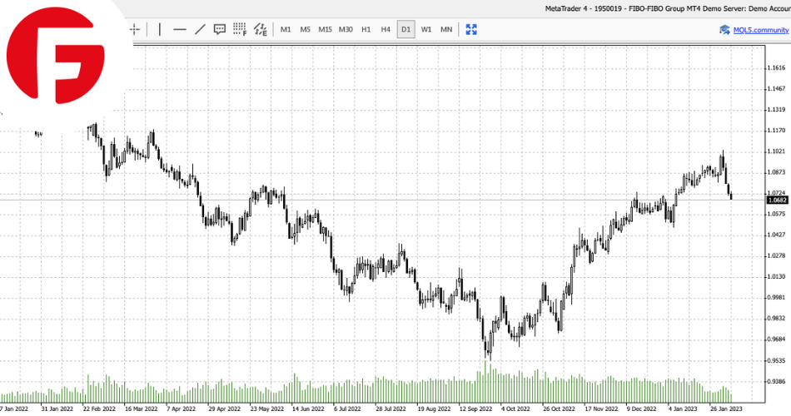Select the vertical line drawing tool
791x416 pixels.
159,29
